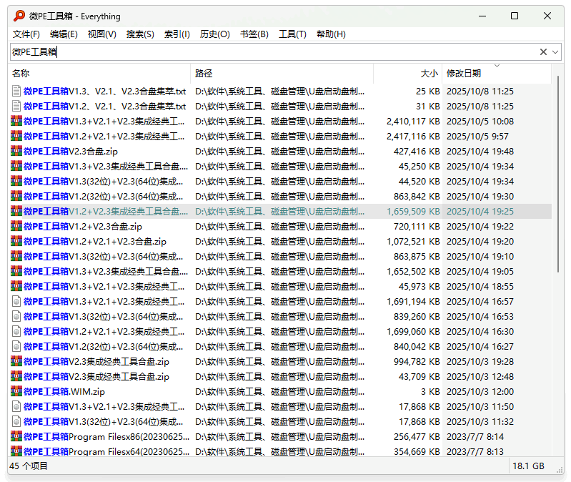Click the archive icon of the 45,973 KB file
Screen dimensions: 571x482
pyautogui.click(x=16, y=286)
